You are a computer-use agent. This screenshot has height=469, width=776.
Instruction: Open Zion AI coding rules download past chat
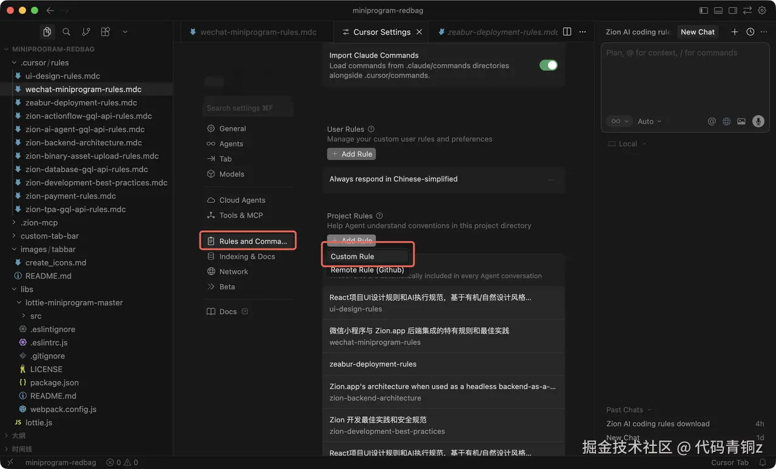coord(685,424)
